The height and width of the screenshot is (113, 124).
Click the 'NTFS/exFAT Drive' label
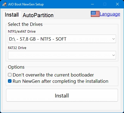(22, 32)
